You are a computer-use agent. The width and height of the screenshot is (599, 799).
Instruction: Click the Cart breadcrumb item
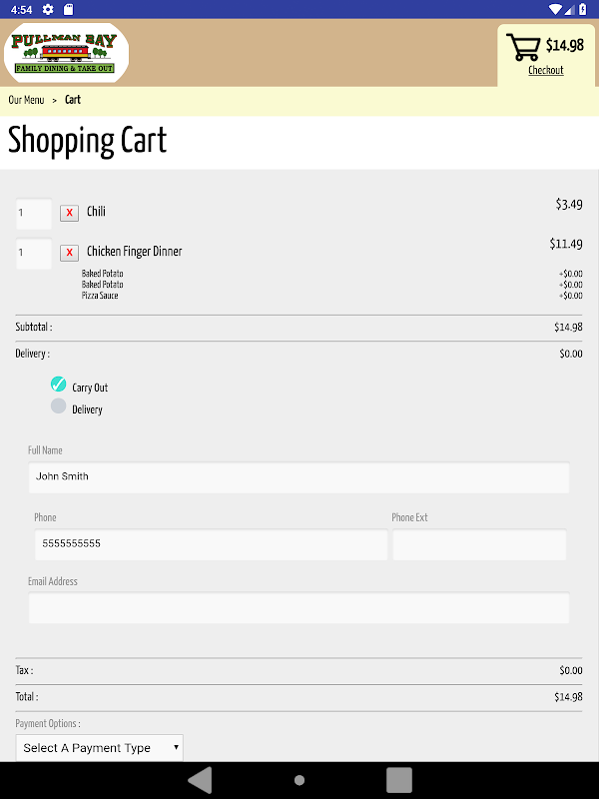pos(73,100)
